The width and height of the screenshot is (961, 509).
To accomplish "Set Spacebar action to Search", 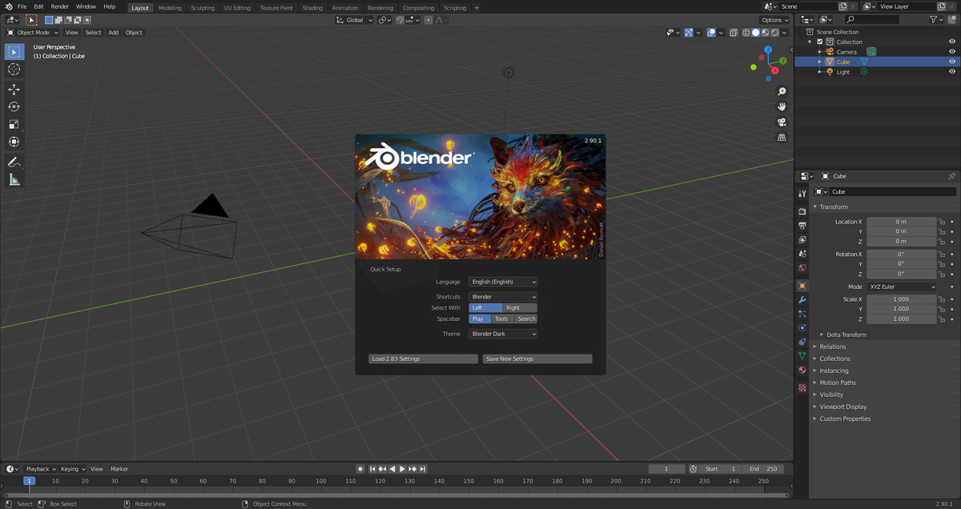I will click(x=526, y=319).
